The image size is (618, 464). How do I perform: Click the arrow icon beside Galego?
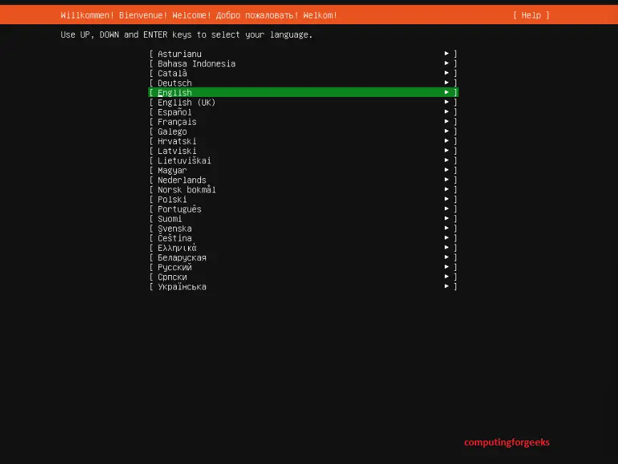pos(447,132)
